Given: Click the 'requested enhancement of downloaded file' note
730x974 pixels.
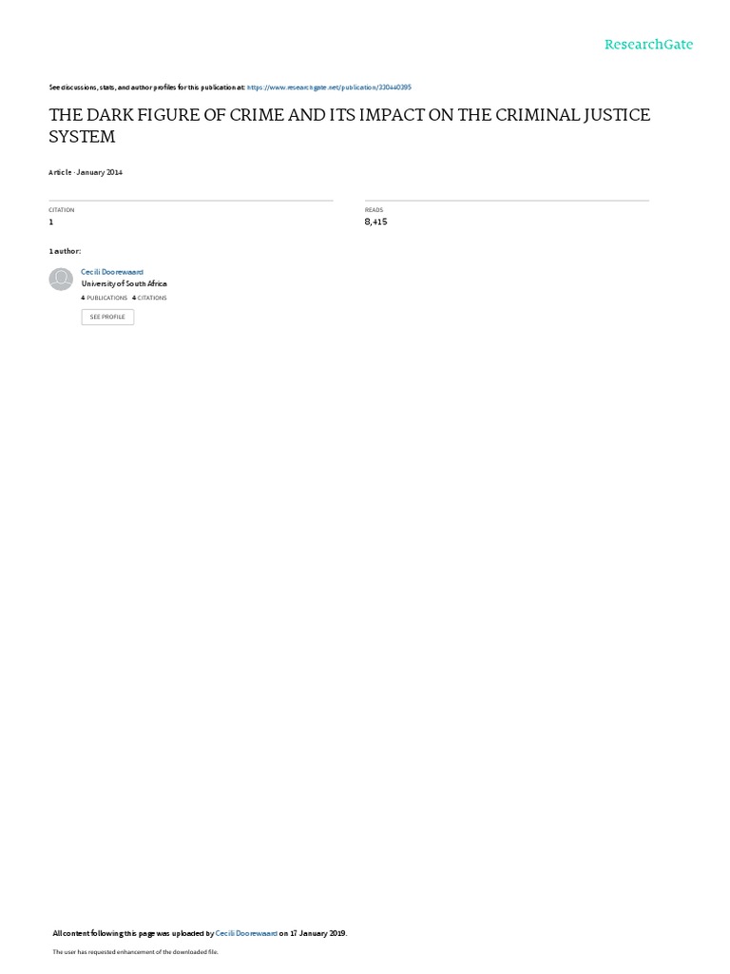Looking at the screenshot, I should click(x=135, y=951).
